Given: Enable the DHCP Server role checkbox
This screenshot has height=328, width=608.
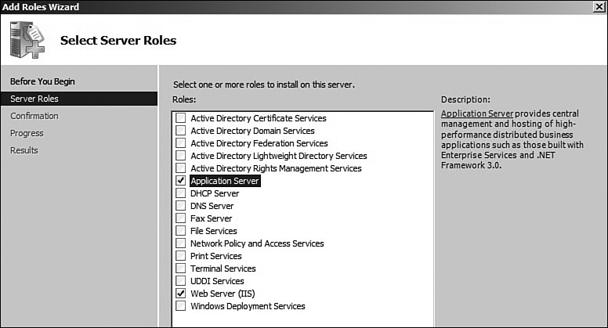Looking at the screenshot, I should coord(180,193).
